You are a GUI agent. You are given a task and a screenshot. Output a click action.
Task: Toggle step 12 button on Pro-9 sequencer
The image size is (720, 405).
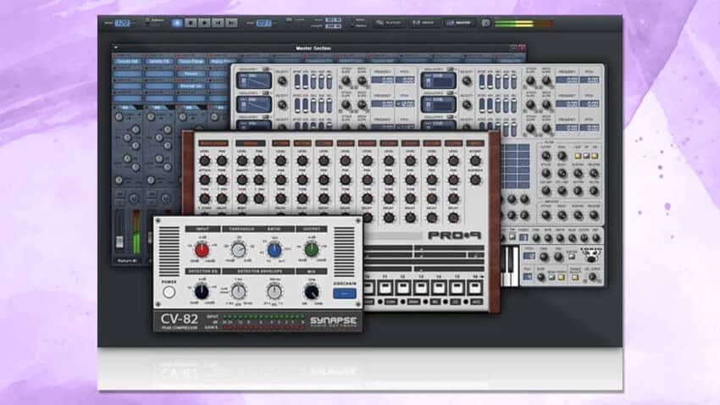tap(403, 288)
